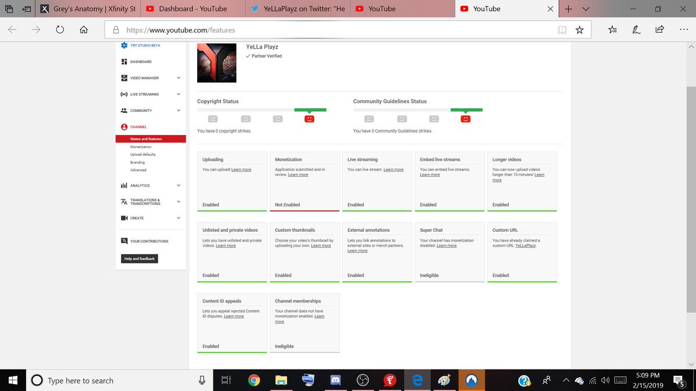This screenshot has width=696, height=391.
Task: Click the Your Contributions icon
Action: pos(124,241)
